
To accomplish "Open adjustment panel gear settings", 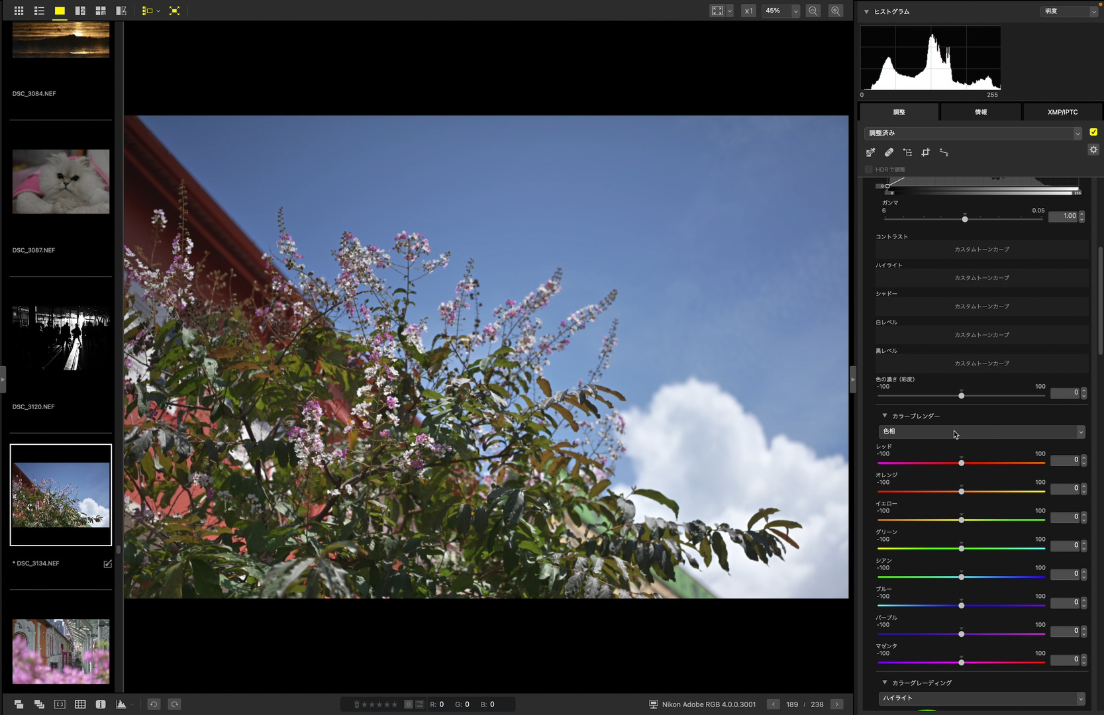I will [1093, 150].
